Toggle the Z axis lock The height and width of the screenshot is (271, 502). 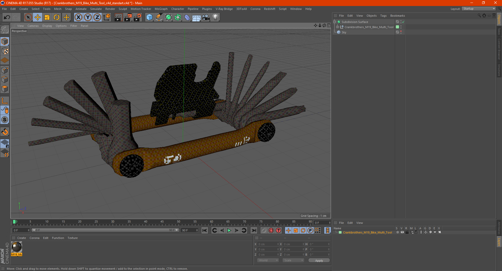[x=97, y=17]
